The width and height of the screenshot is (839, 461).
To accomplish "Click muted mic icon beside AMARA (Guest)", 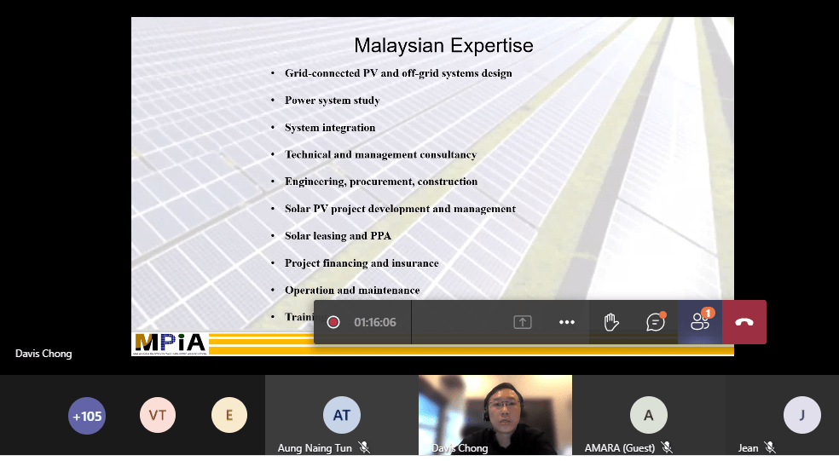I will (668, 447).
